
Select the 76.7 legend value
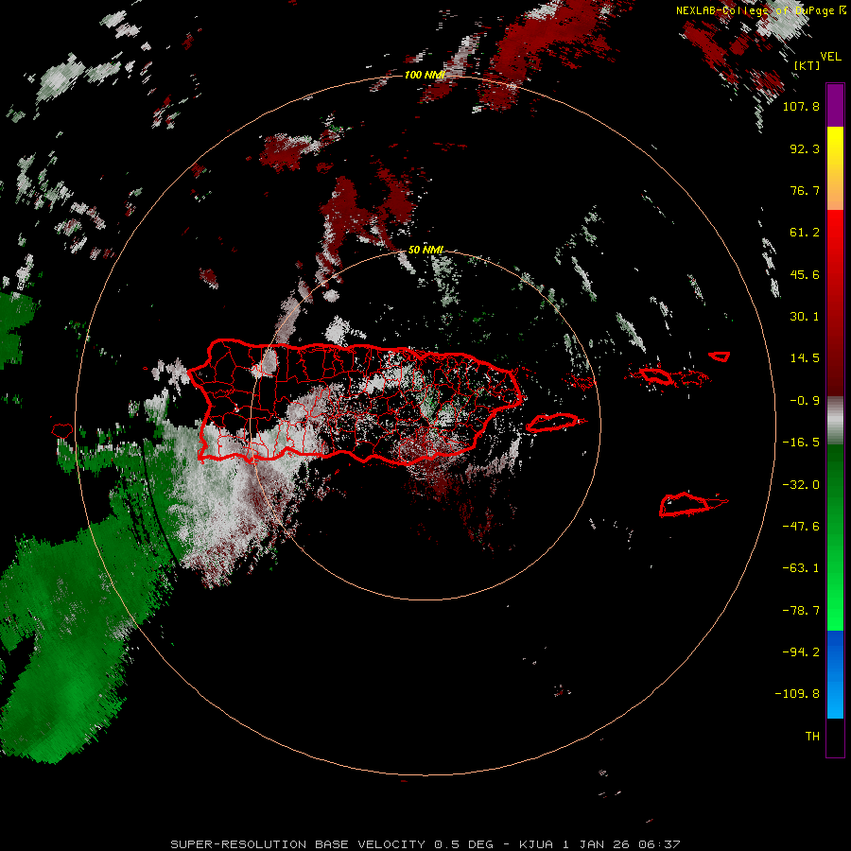tap(805, 190)
